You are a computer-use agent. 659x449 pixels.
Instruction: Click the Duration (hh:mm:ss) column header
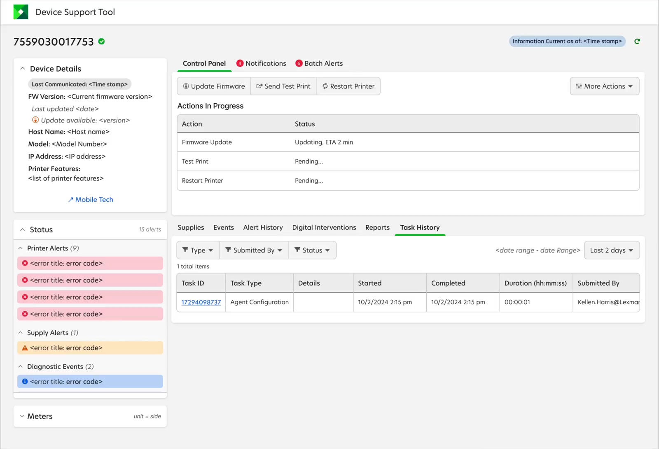(x=536, y=283)
